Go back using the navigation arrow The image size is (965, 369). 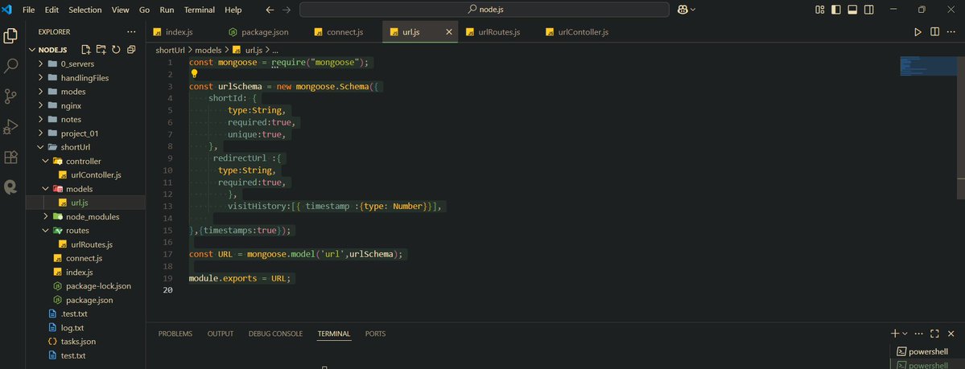270,10
